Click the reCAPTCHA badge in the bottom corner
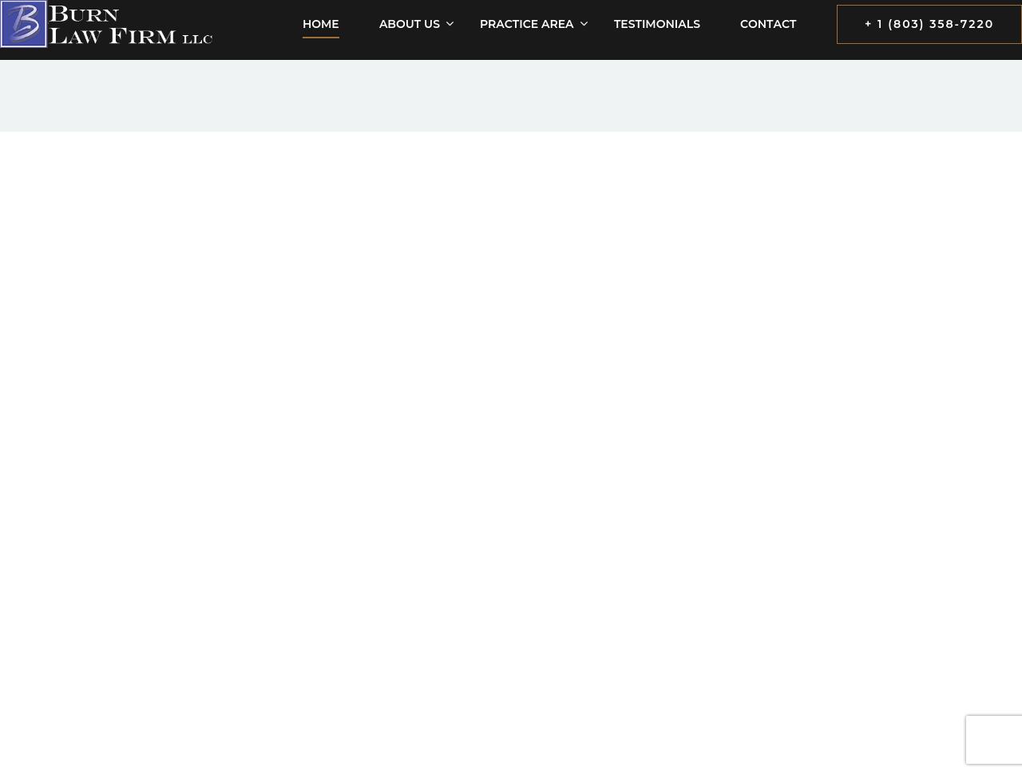This screenshot has width=1022, height=775. coord(993,740)
